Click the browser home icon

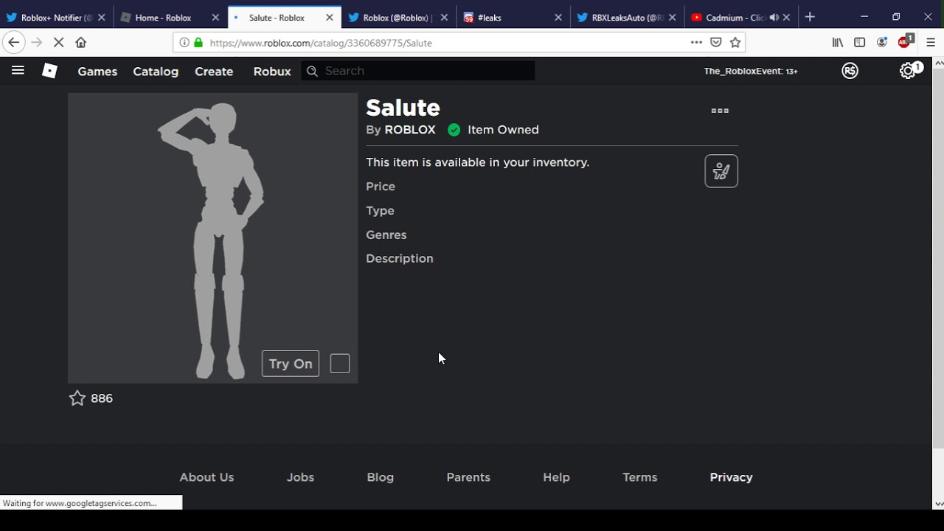coord(81,43)
